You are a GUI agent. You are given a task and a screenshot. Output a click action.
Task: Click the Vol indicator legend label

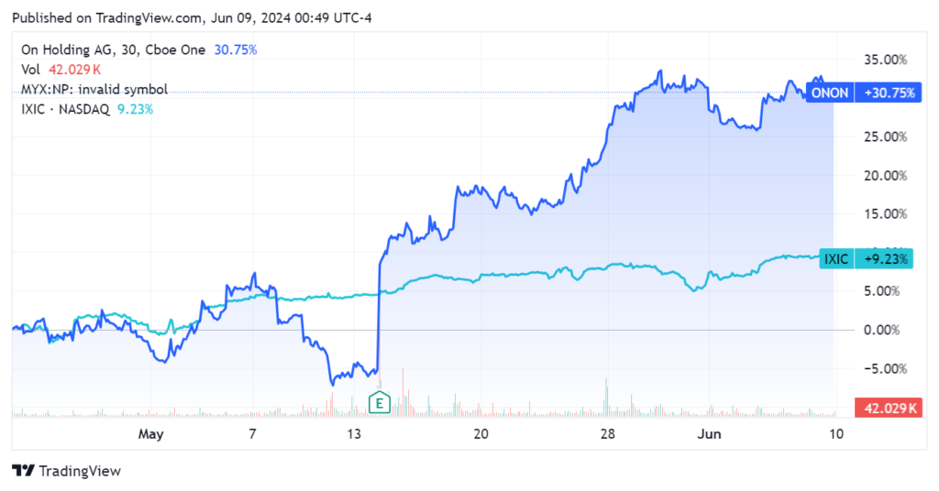29,70
